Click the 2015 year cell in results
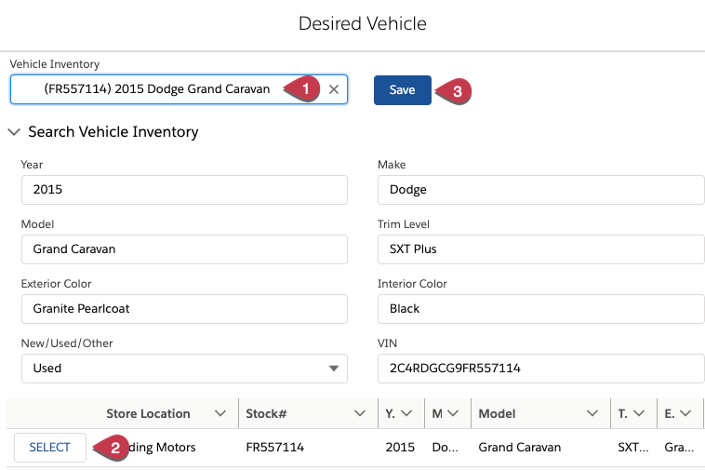 tap(400, 448)
